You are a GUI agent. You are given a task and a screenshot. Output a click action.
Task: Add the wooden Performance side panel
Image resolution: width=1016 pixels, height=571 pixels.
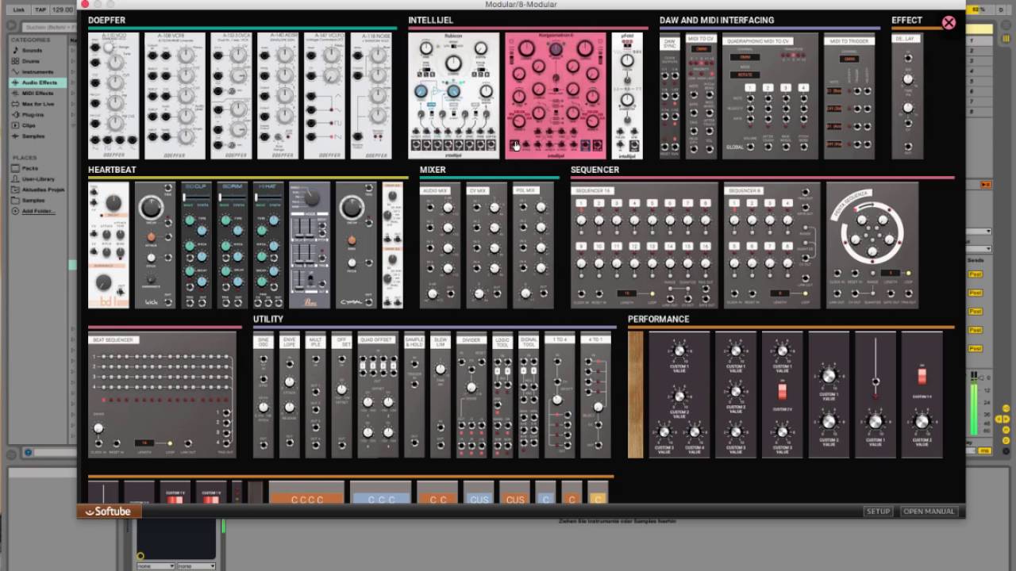coord(636,395)
